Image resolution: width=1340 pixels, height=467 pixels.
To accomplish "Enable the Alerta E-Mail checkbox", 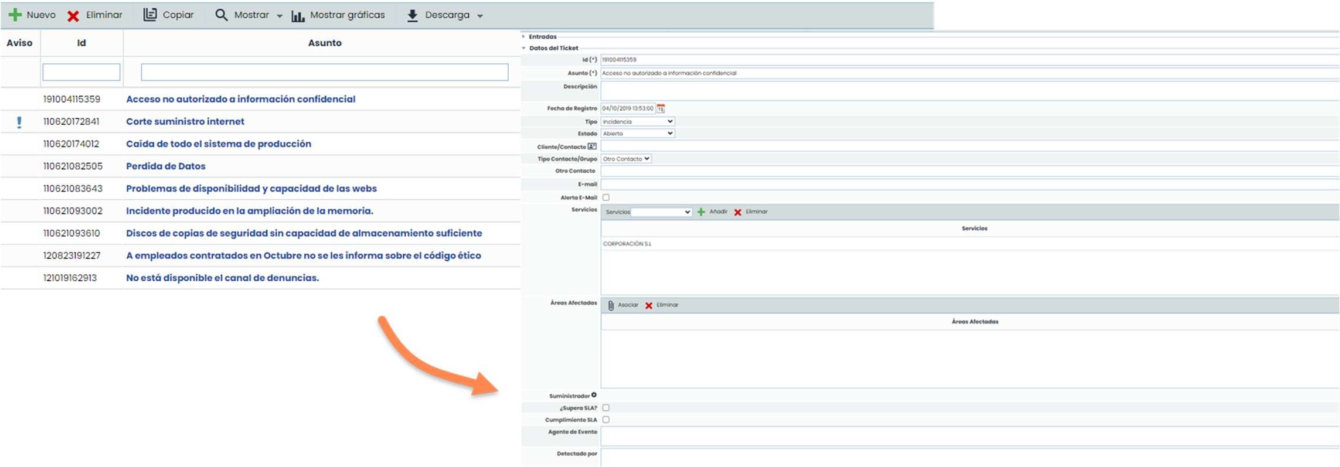I will 606,197.
